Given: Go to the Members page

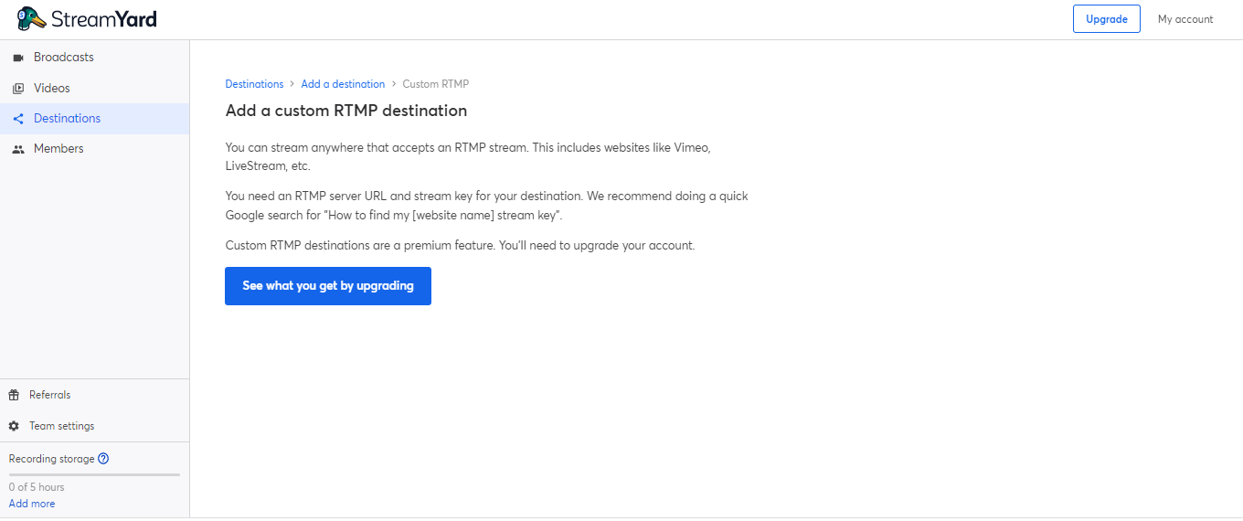Looking at the screenshot, I should pyautogui.click(x=95, y=149).
